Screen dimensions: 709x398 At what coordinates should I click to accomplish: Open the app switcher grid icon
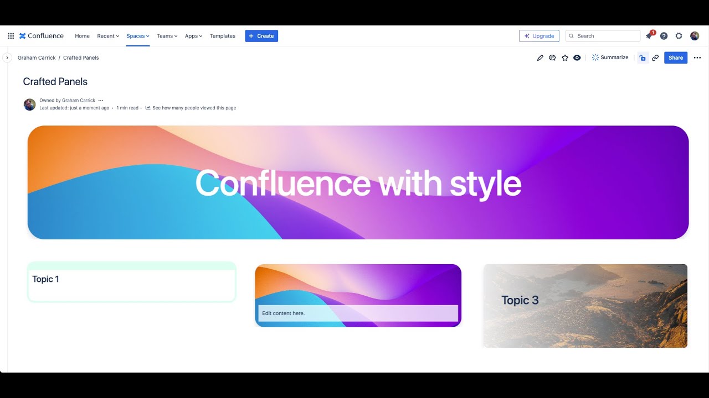(11, 36)
